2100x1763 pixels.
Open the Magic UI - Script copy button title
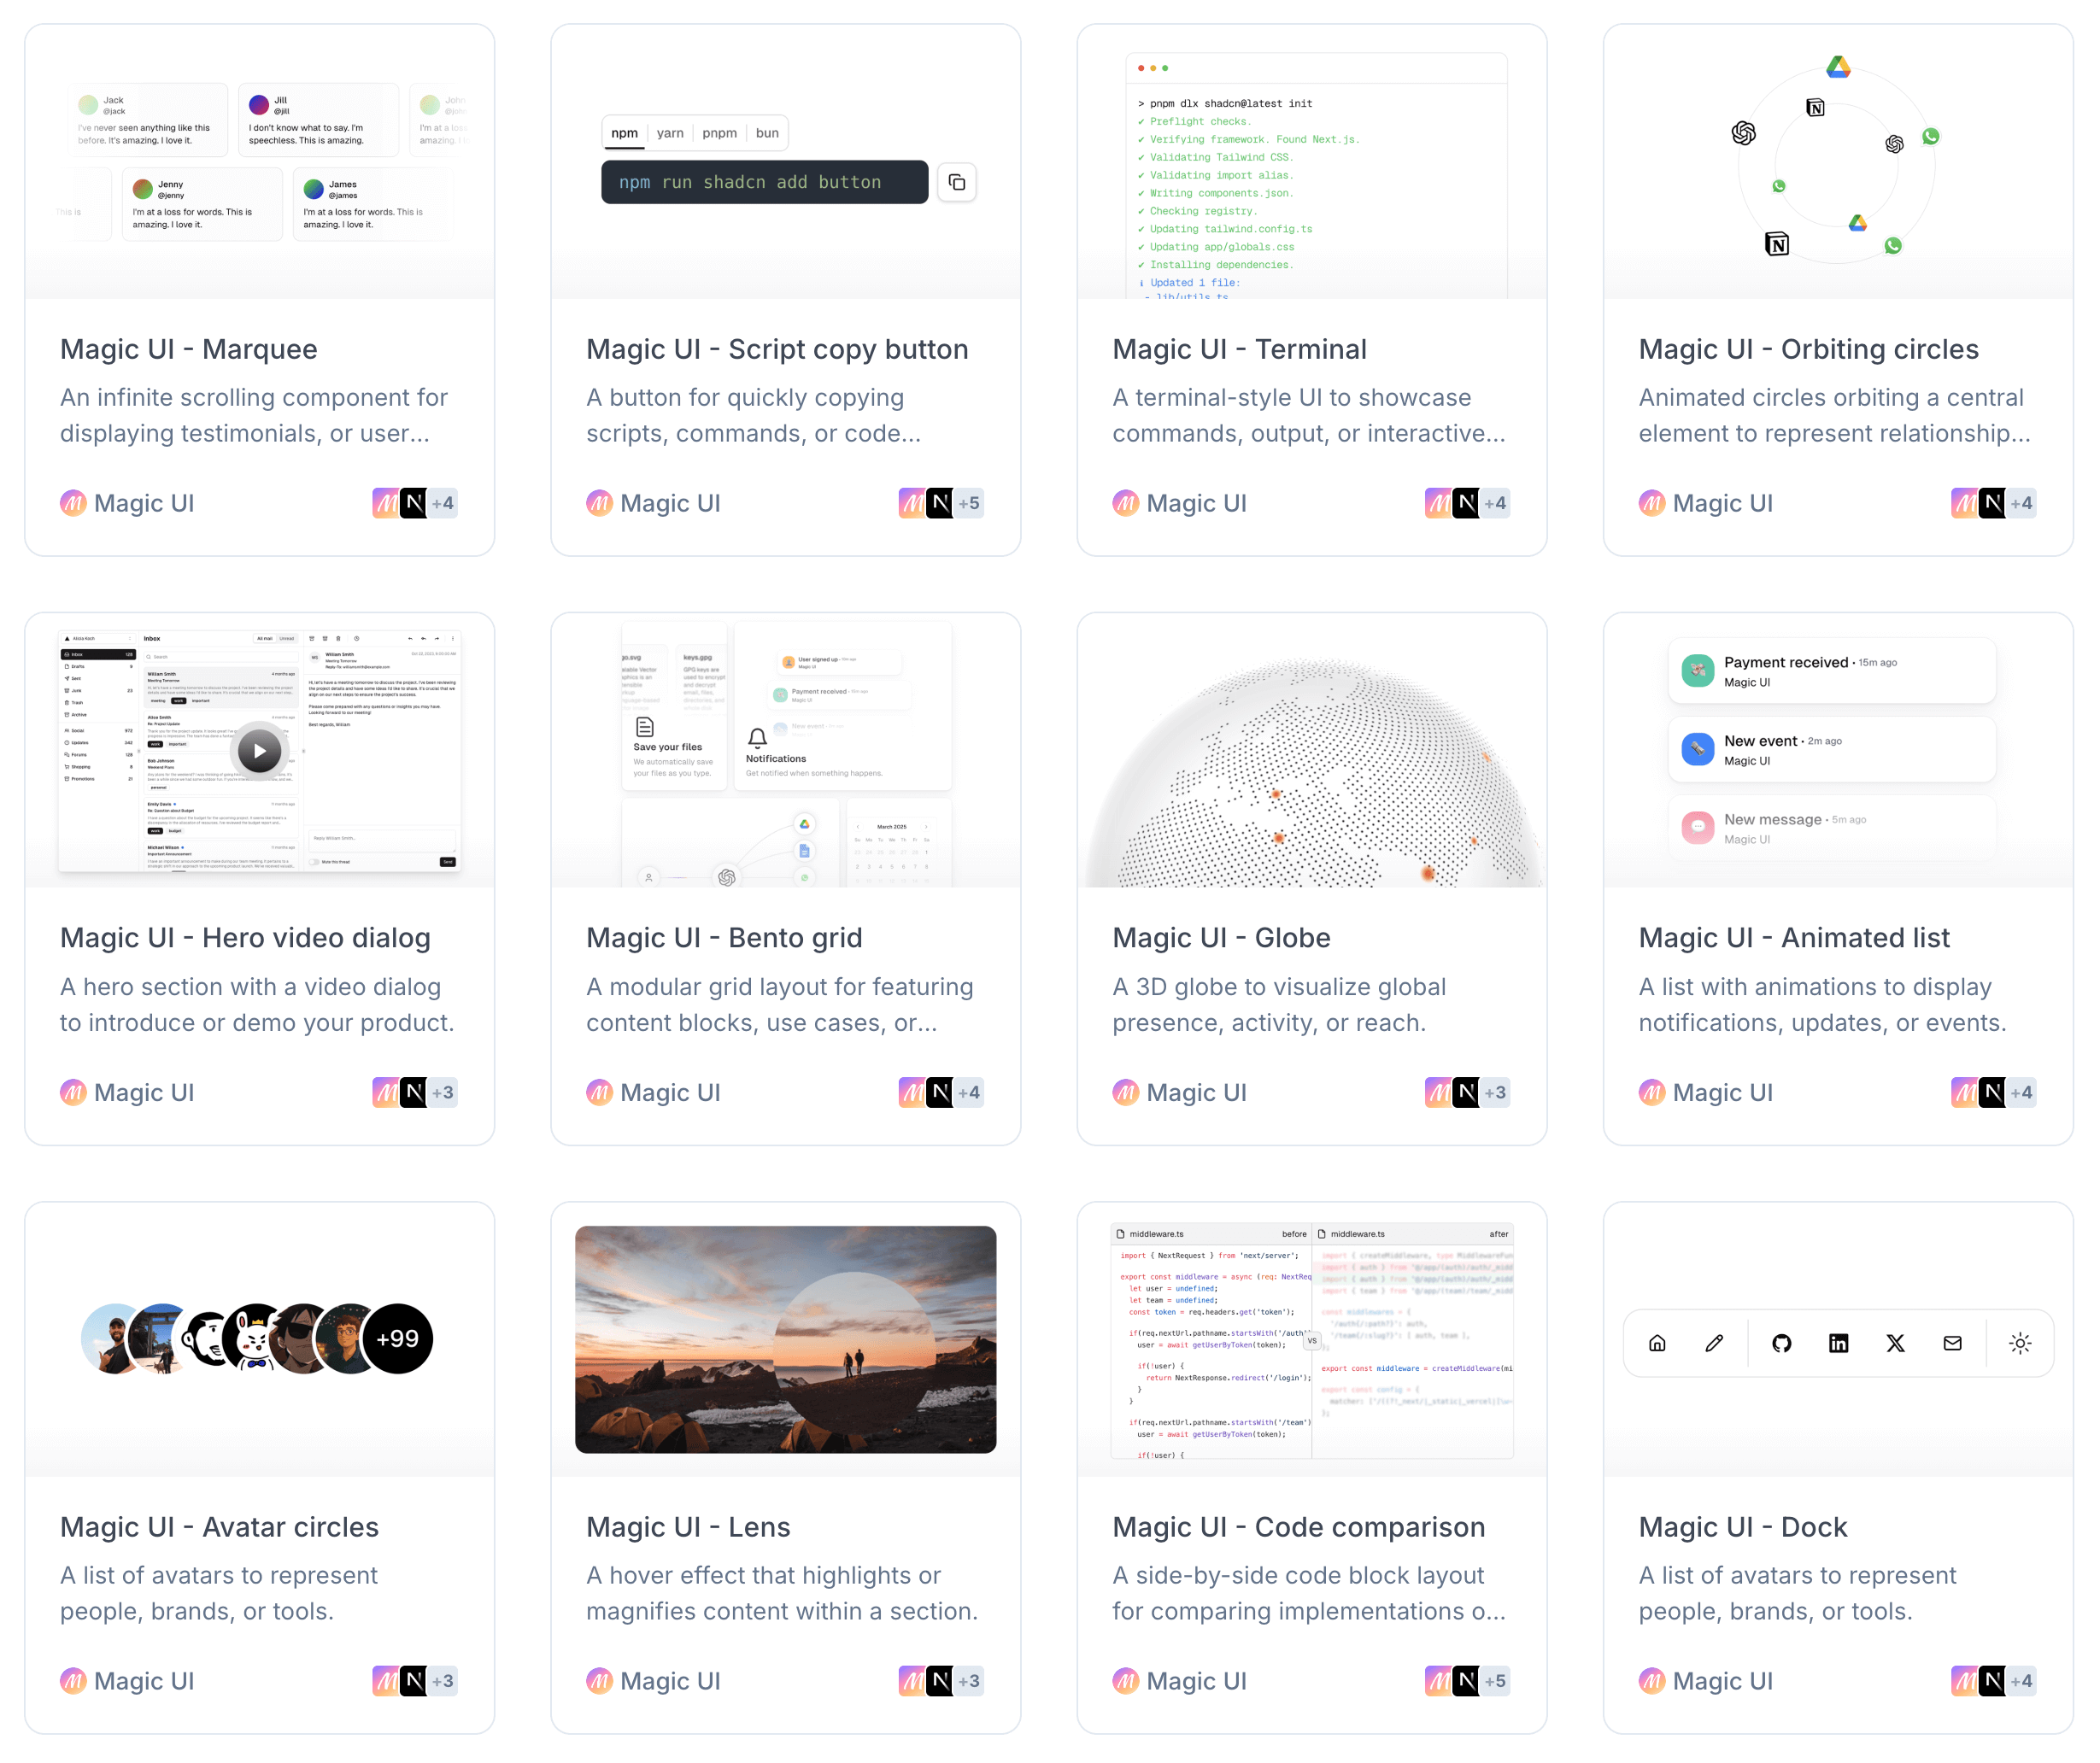click(777, 349)
